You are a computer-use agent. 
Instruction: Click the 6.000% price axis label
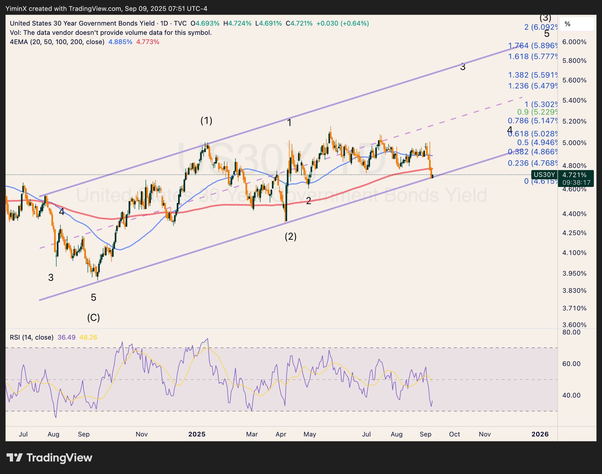click(574, 42)
